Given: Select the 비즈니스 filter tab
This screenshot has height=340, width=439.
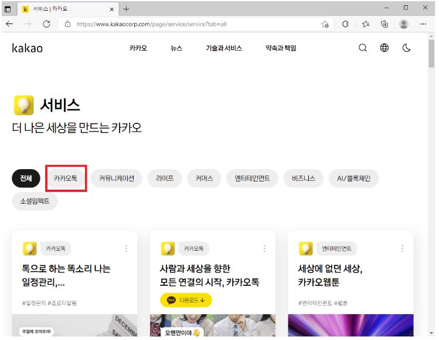Looking at the screenshot, I should click(x=304, y=179).
